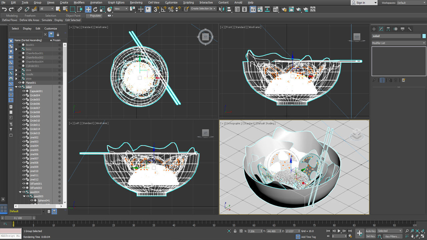The image size is (427, 240).
Task: Click the Define Flows button
Action: tap(10, 20)
